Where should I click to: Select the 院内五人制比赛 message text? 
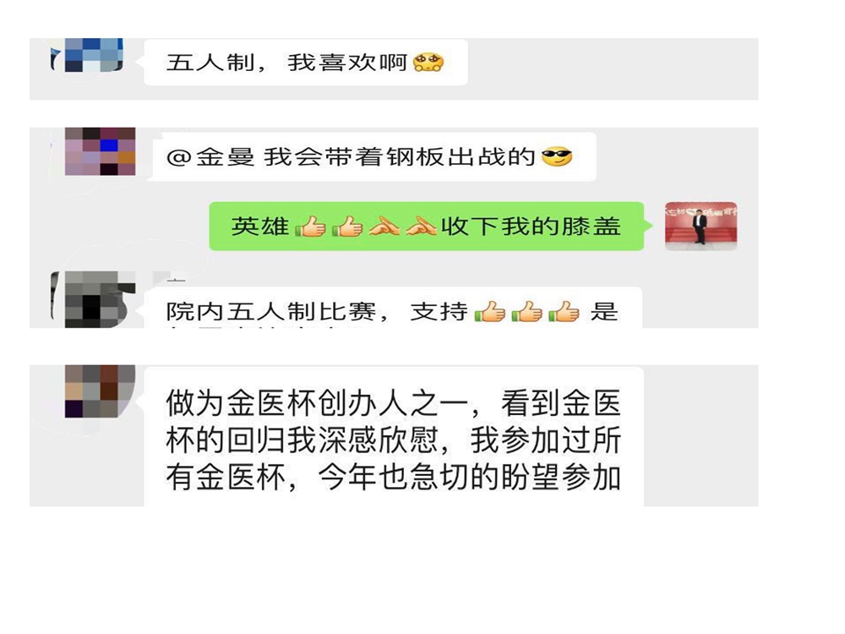[271, 312]
